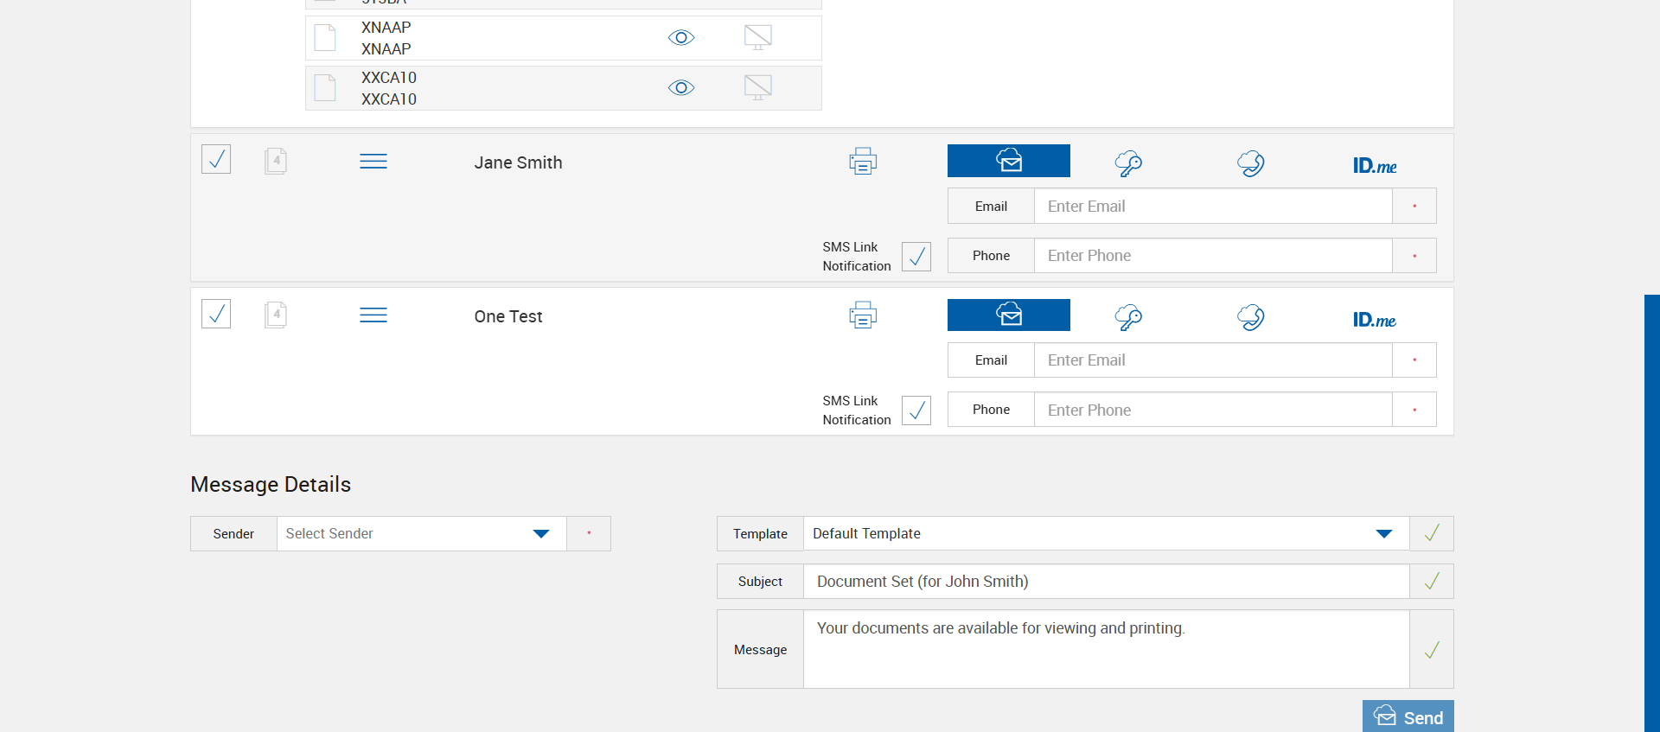Click Enter Email field for Jane Smith
The height and width of the screenshot is (732, 1660).
1212,207
